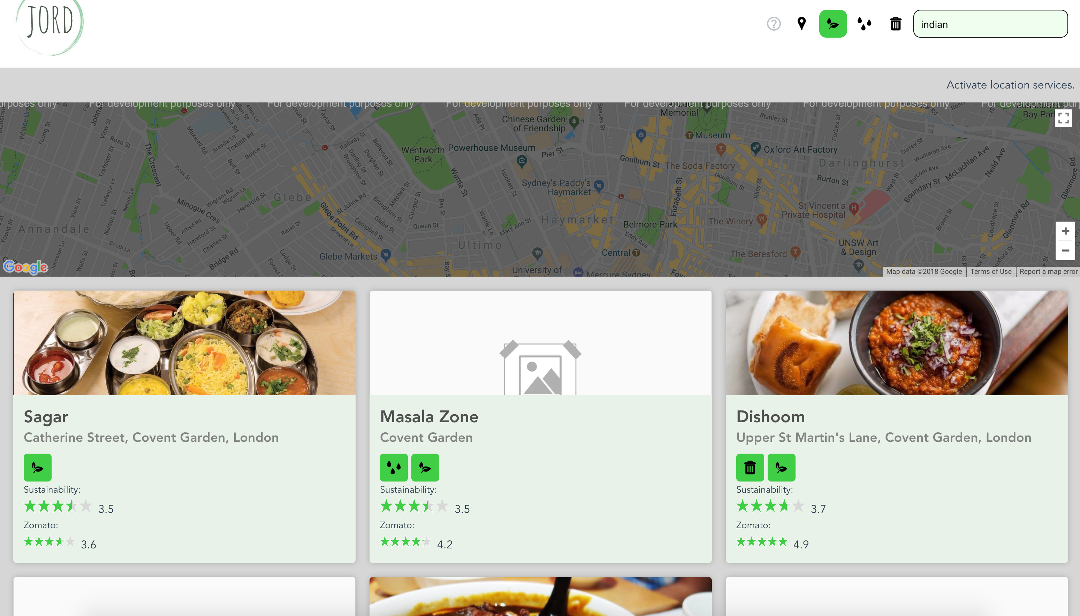This screenshot has width=1080, height=616.
Task: Toggle the green leaf filter button
Action: click(x=832, y=24)
